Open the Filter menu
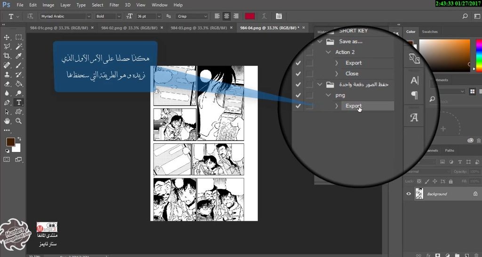The image size is (482, 257). 114,5
